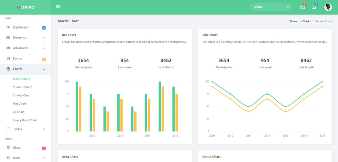Click the Forms document icon
This screenshot has height=162, width=338.
[8, 58]
